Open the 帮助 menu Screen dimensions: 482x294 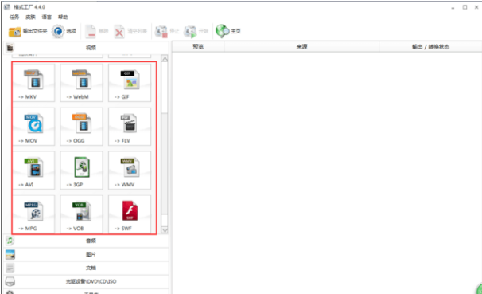point(63,17)
